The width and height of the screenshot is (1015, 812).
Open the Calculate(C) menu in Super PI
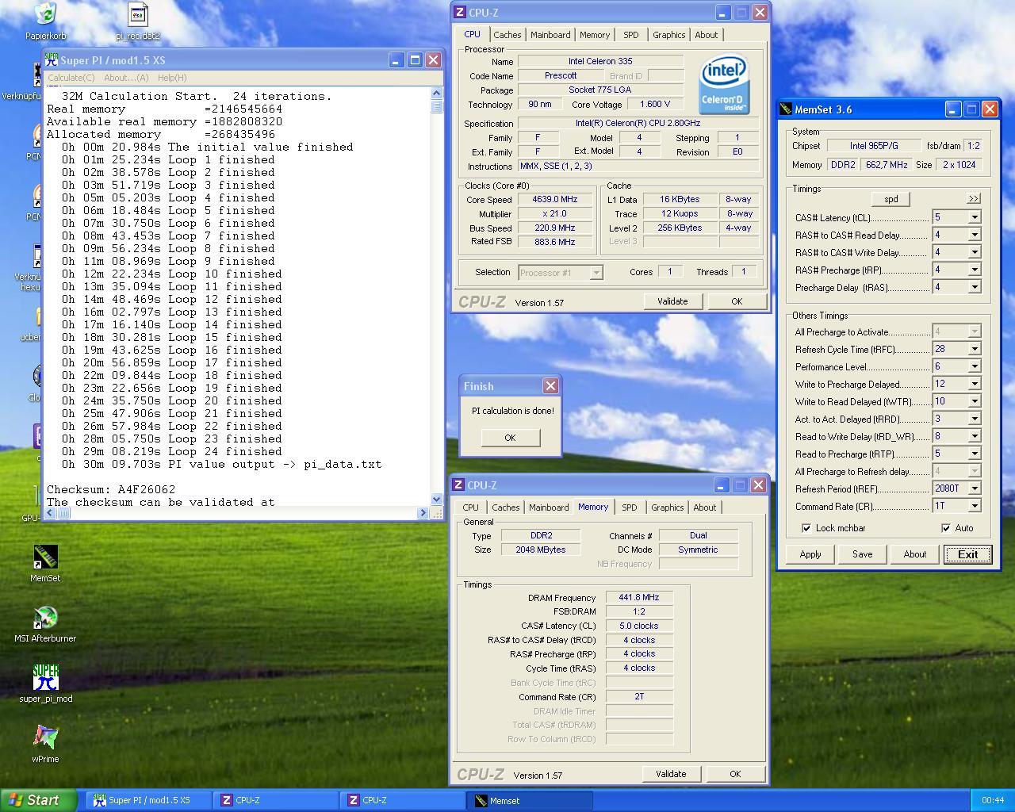[x=71, y=78]
